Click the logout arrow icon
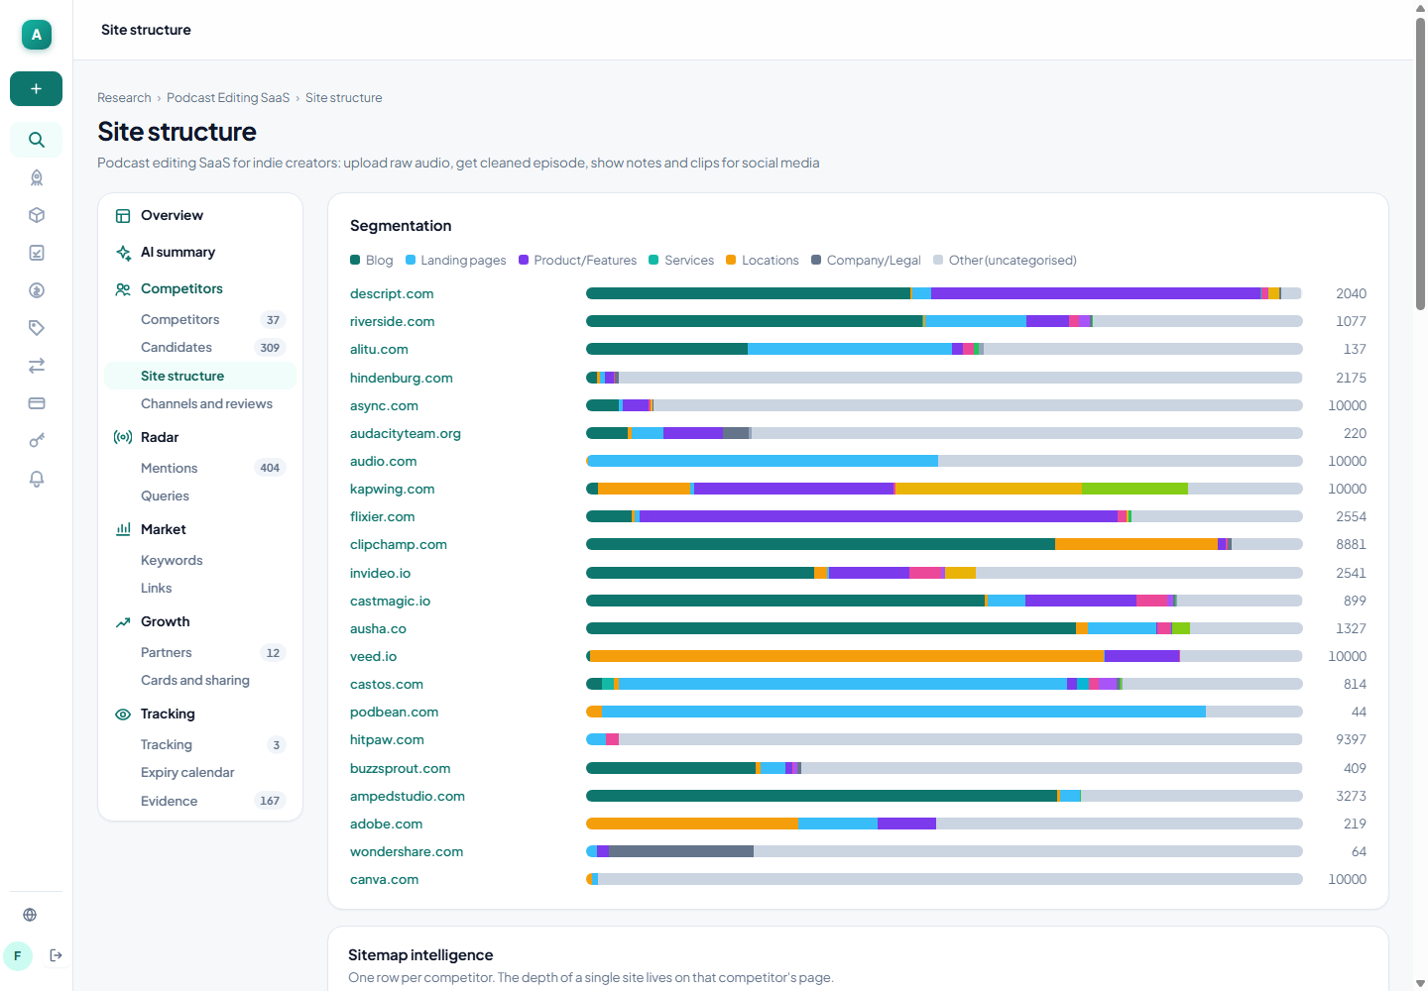1428x991 pixels. pyautogui.click(x=57, y=955)
